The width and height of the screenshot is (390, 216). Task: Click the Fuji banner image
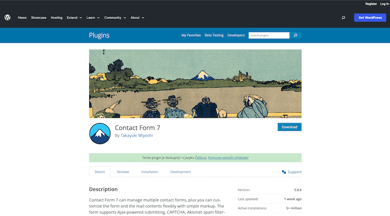(x=195, y=84)
